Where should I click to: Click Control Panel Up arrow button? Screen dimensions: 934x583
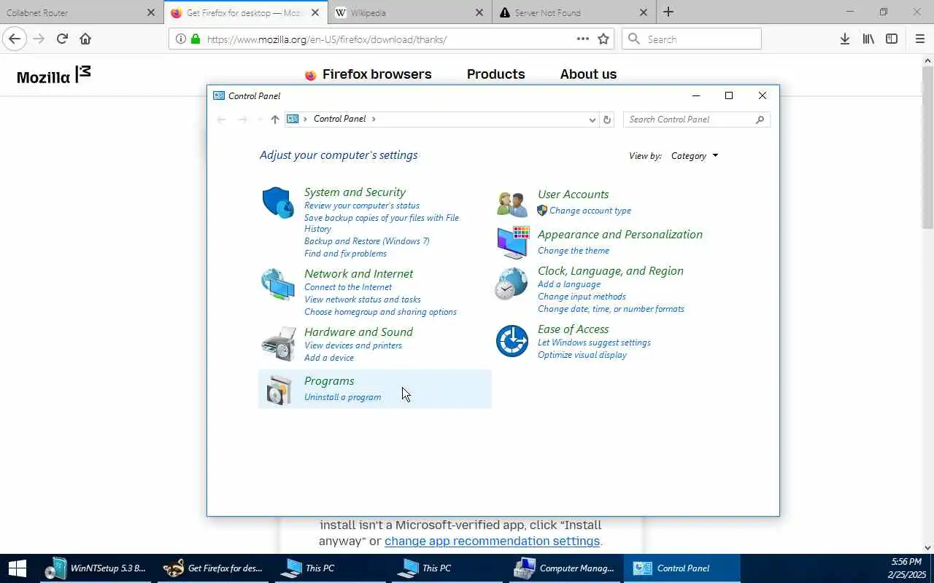(274, 120)
